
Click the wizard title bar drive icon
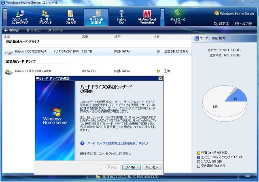point(38,78)
